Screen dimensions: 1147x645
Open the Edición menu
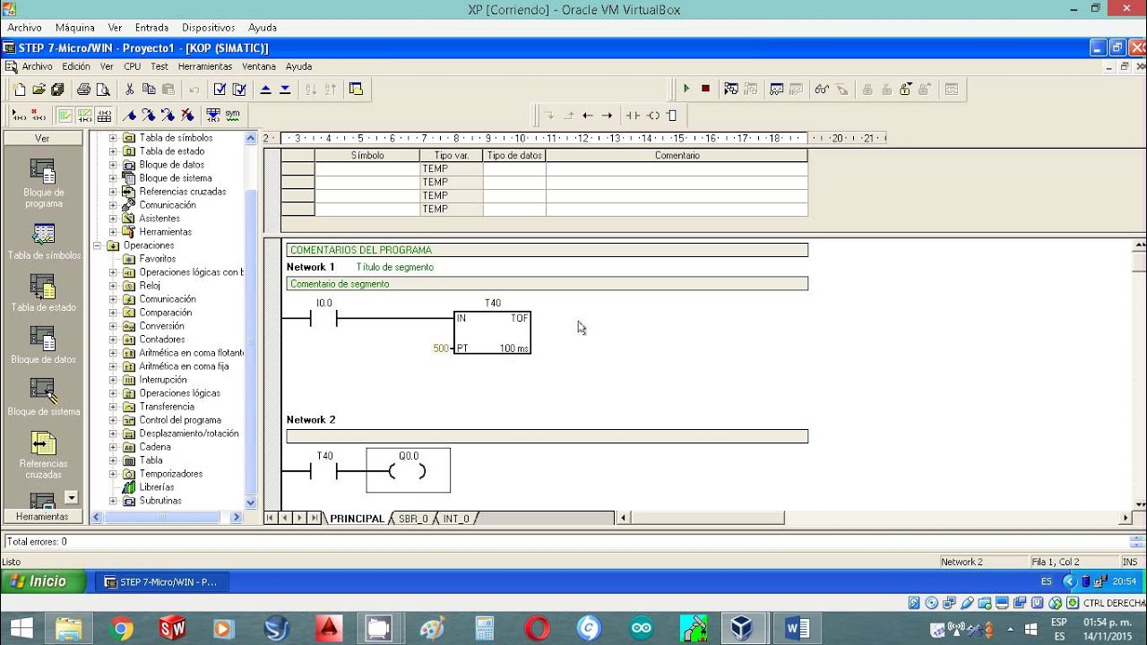pos(76,66)
